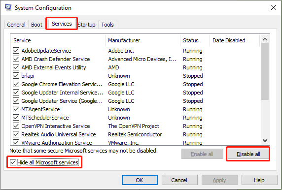Uncheck OpenVPN Interactive Service checkbox
The height and width of the screenshot is (190, 282).
[x=16, y=126]
